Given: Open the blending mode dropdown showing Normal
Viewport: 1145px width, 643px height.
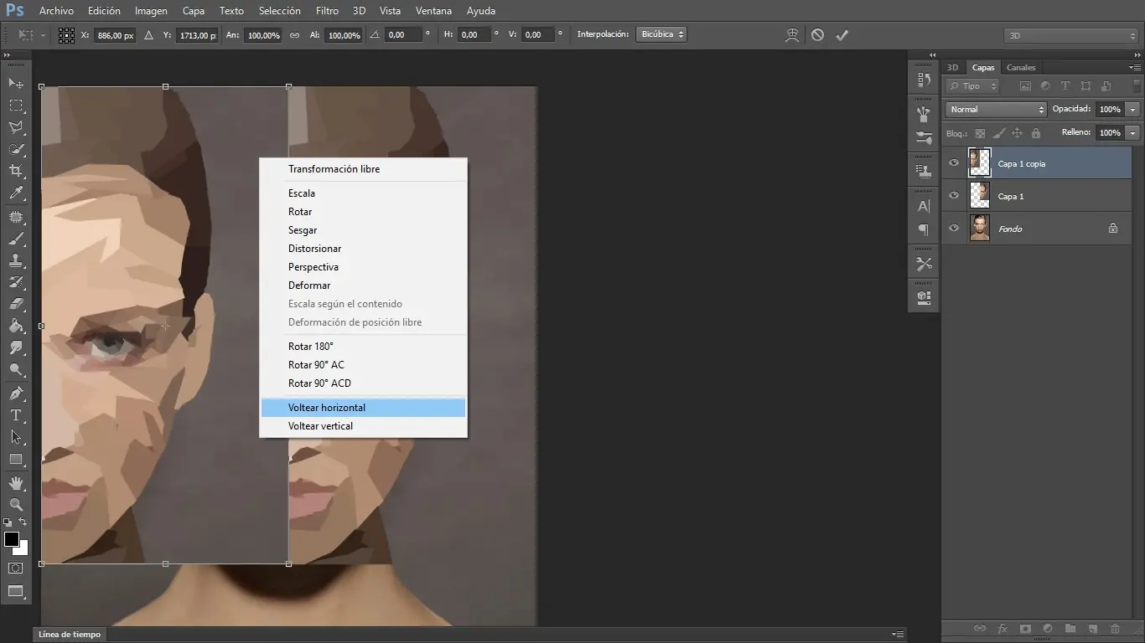Looking at the screenshot, I should (x=995, y=109).
